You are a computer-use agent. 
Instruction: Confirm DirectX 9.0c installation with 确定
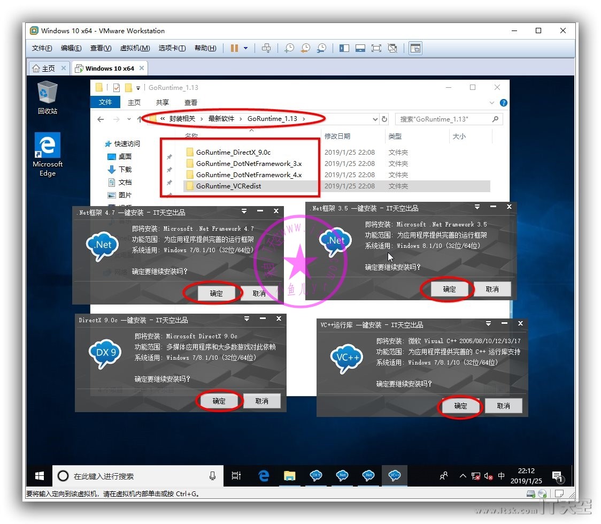click(x=219, y=401)
